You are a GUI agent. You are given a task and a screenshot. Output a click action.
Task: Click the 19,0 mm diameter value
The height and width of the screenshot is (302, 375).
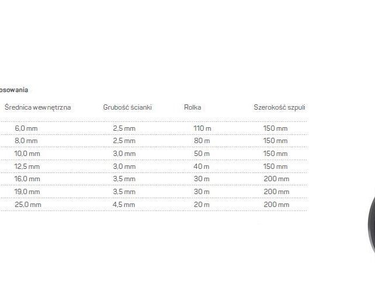[27, 192]
